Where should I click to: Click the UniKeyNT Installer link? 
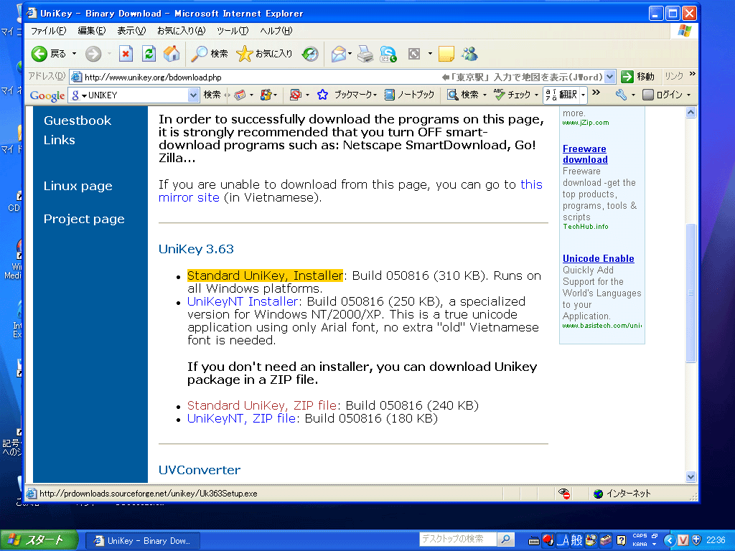point(243,301)
